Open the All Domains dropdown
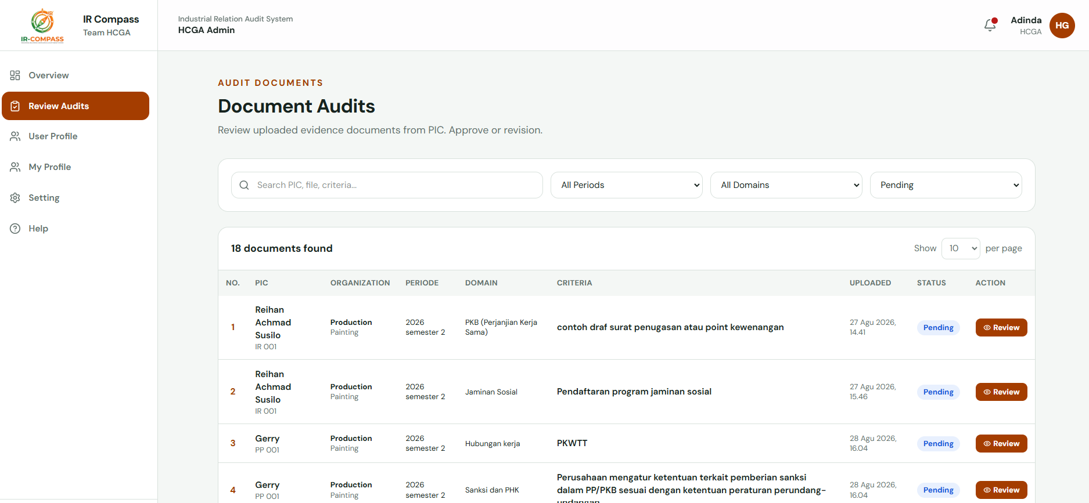 point(786,185)
